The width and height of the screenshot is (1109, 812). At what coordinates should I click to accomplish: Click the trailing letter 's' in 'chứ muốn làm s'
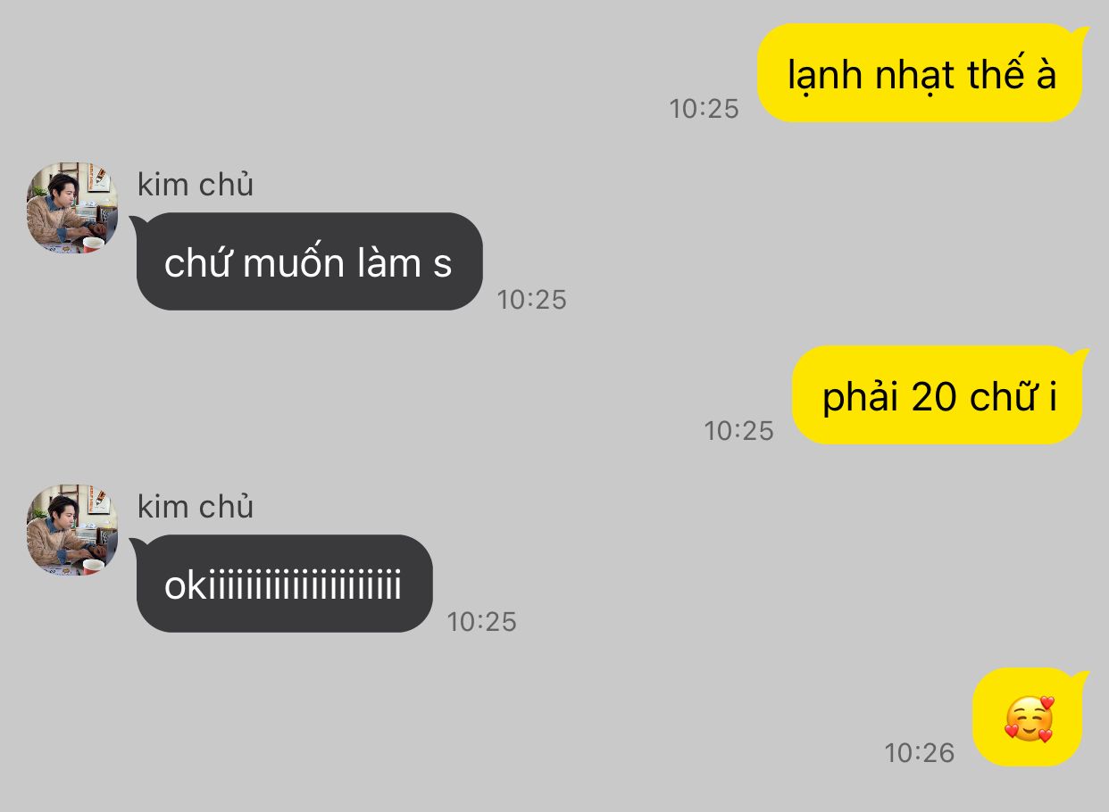(443, 266)
